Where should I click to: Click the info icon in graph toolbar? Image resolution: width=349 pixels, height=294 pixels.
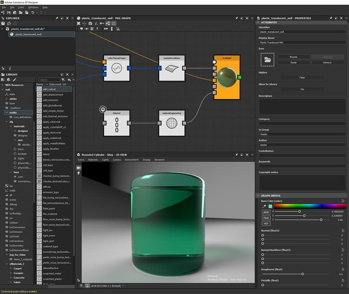[96, 23]
